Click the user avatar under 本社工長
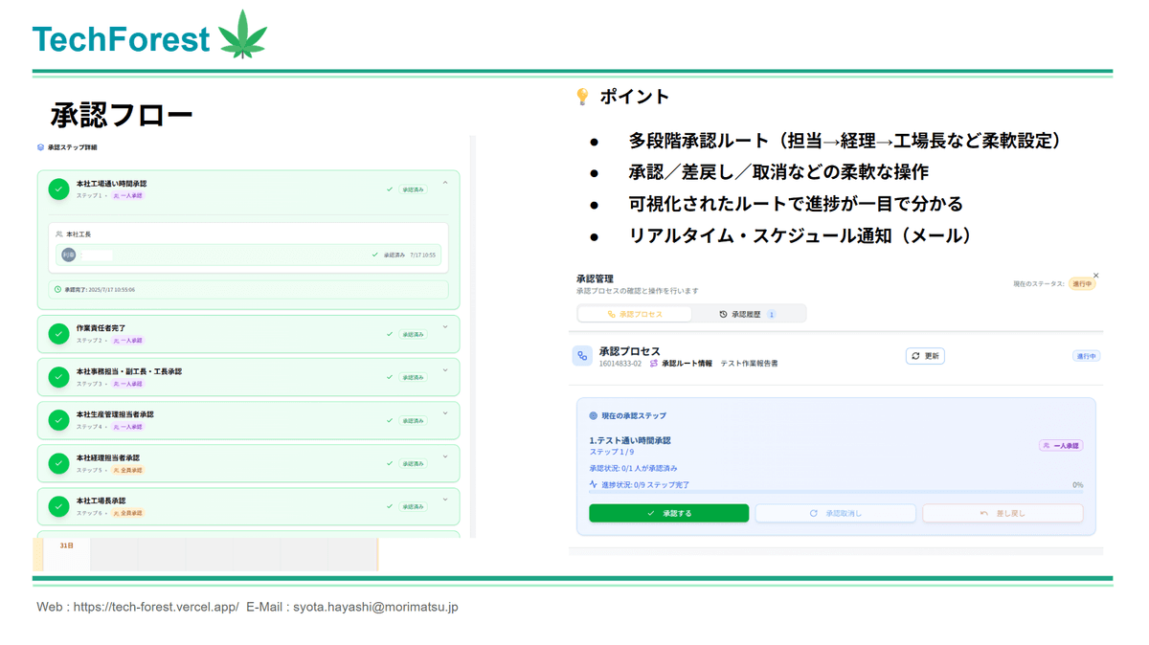1149x645 pixels. (x=68, y=256)
